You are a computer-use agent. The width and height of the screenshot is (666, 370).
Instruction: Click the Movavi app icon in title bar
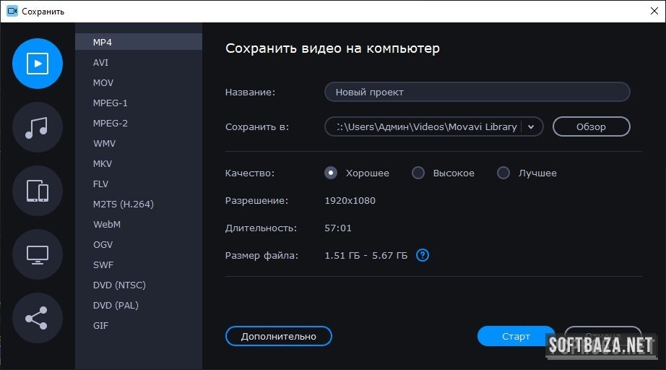[12, 12]
